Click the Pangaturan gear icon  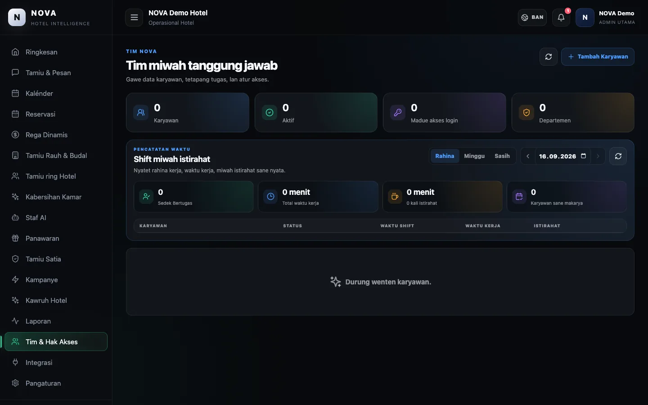point(15,383)
